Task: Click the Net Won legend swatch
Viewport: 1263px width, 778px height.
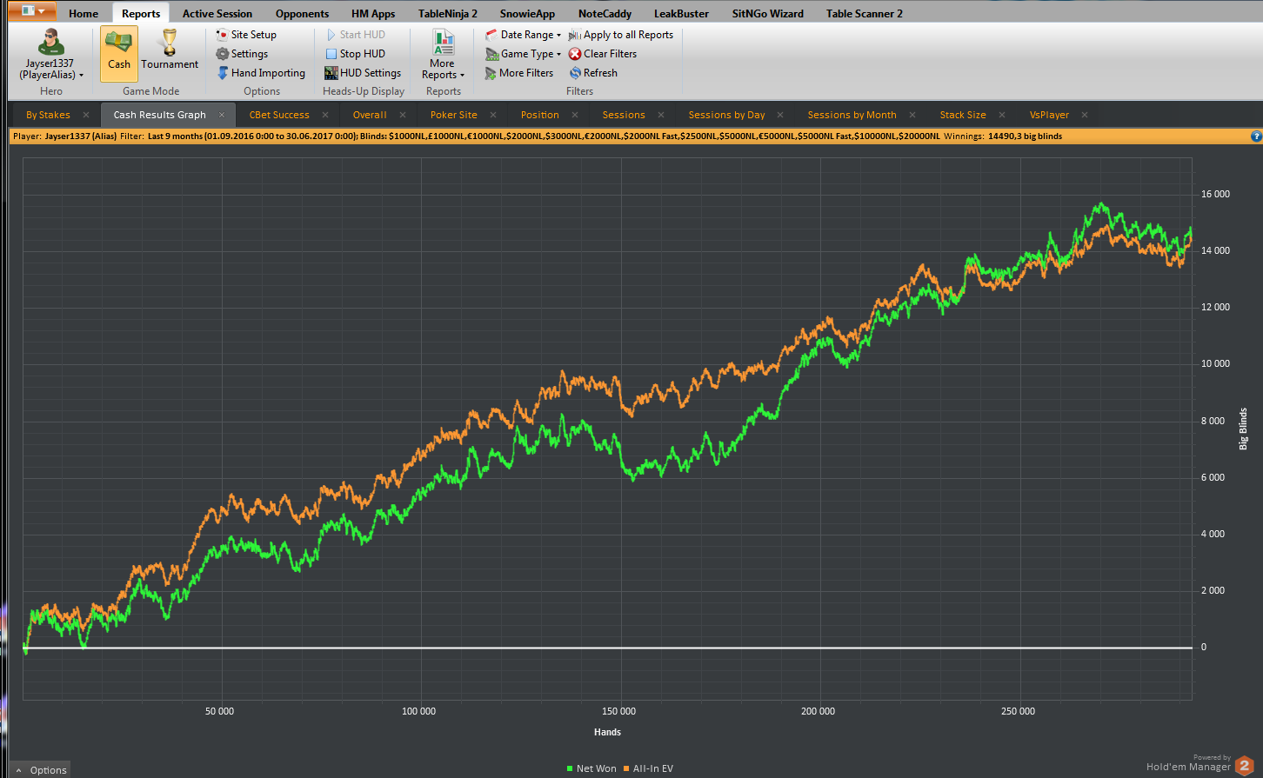Action: 570,768
